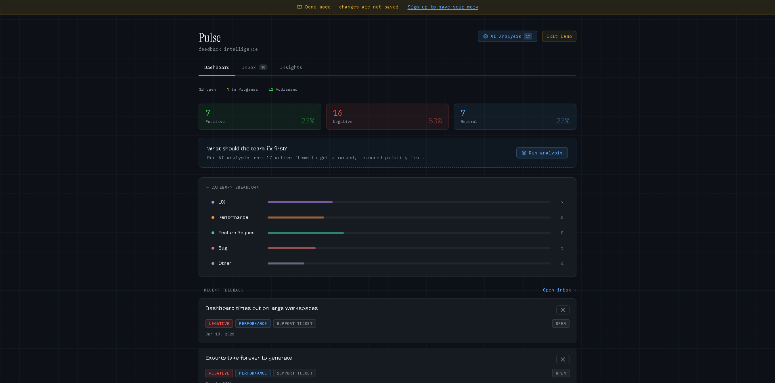
Task: Click PERFORMANCE tag on Dashboard times out card
Action: (253, 323)
